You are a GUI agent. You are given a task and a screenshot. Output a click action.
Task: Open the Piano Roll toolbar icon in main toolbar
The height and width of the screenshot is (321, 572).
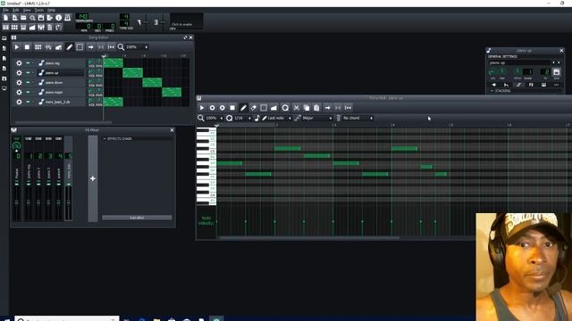coord(23,28)
